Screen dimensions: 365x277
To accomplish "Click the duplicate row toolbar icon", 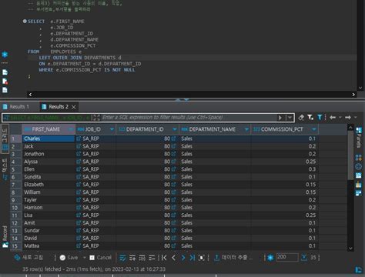I will point(142,258).
